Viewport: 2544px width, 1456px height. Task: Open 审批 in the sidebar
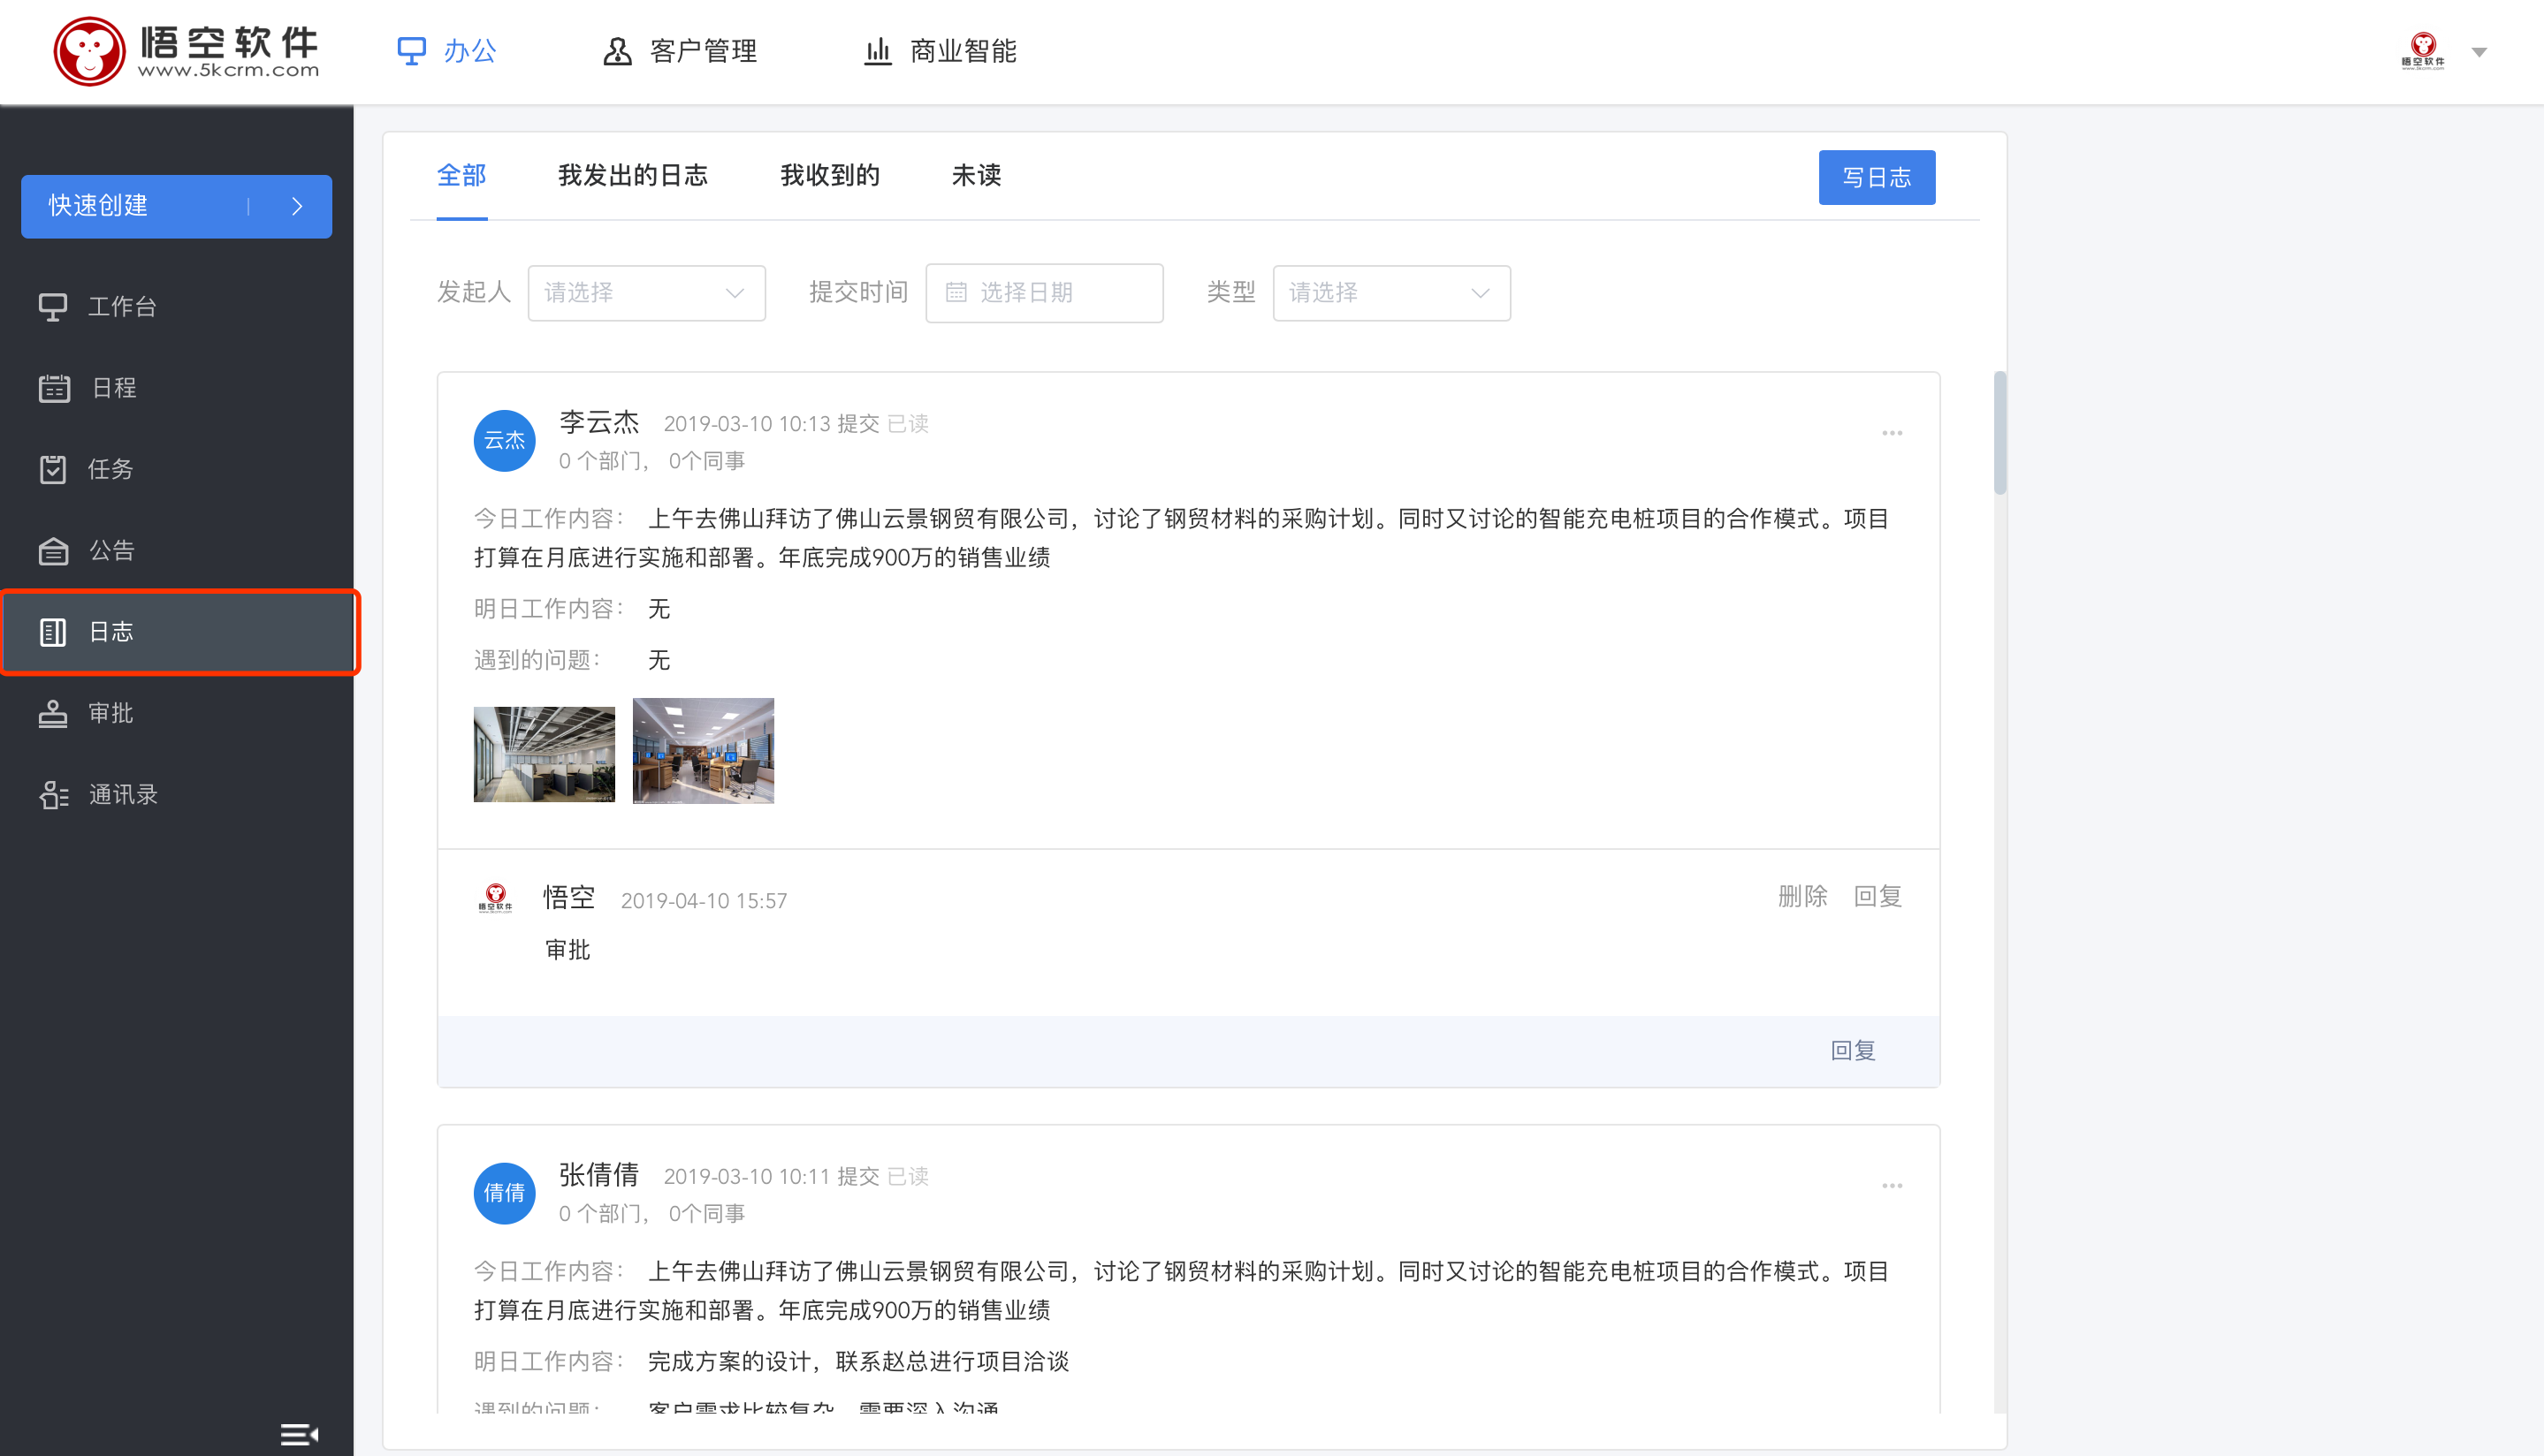pos(176,713)
